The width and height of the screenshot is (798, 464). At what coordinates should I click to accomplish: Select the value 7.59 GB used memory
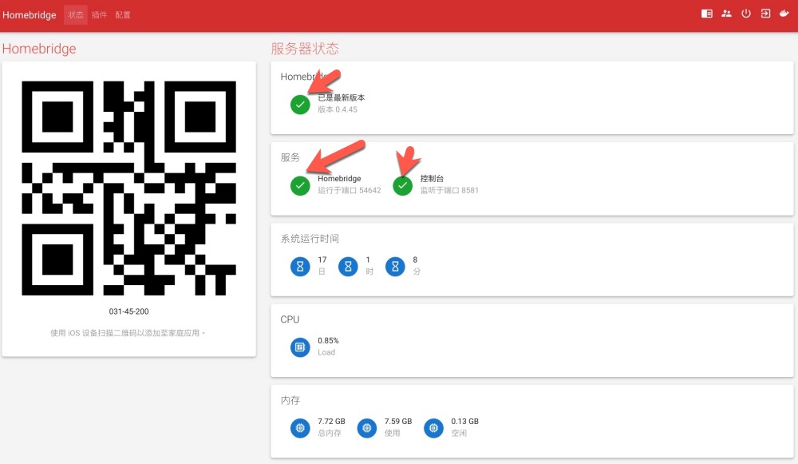coord(398,422)
